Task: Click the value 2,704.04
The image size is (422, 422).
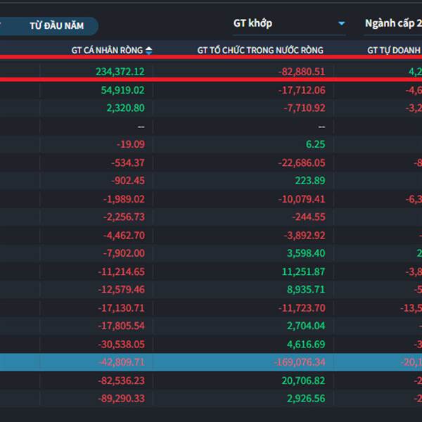Action: click(306, 326)
